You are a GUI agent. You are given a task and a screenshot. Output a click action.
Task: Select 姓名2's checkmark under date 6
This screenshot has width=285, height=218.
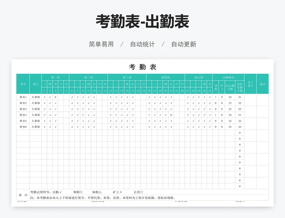coord(72,103)
